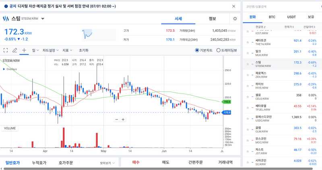Zoom in chart with plus button
This screenshot has width=322, height=170.
coord(123,119)
